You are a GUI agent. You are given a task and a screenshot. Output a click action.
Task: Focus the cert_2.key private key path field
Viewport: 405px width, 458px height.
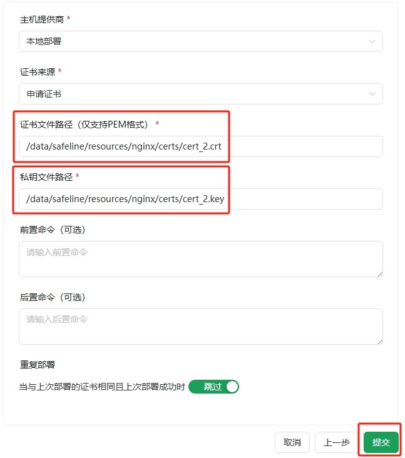pyautogui.click(x=200, y=199)
